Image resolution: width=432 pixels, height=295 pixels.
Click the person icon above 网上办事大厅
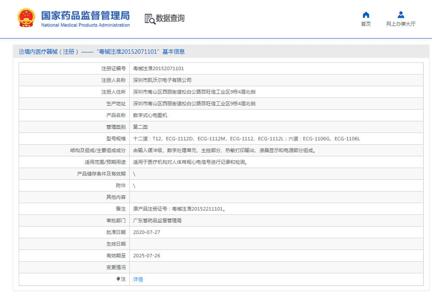401,15
